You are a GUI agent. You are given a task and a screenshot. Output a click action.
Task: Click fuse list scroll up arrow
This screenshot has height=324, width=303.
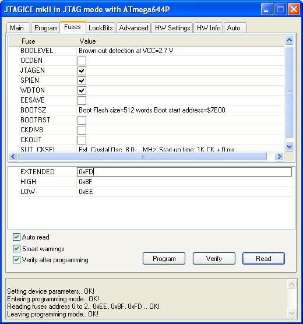pyautogui.click(x=290, y=40)
